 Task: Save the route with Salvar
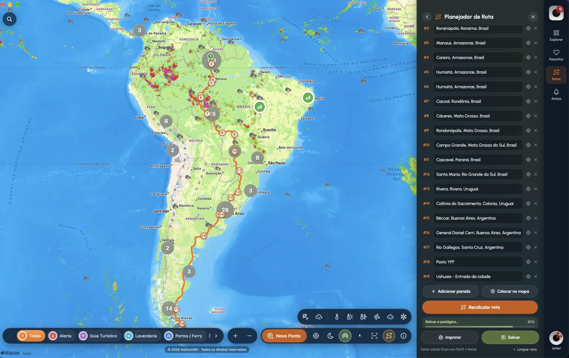(510, 337)
